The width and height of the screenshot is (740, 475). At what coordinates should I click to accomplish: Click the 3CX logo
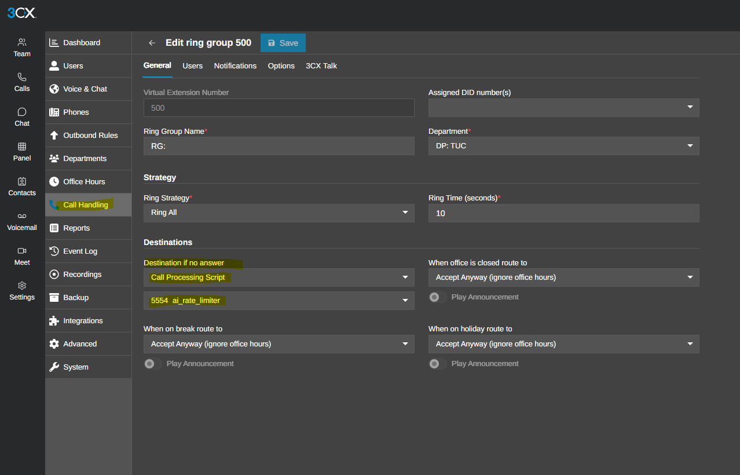point(22,13)
